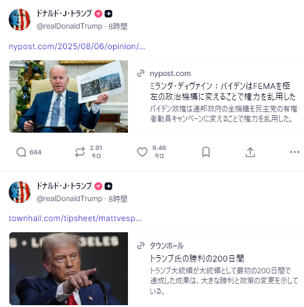
Task: Open the Trump pointing photo thumbnail
Action: (x=69, y=268)
